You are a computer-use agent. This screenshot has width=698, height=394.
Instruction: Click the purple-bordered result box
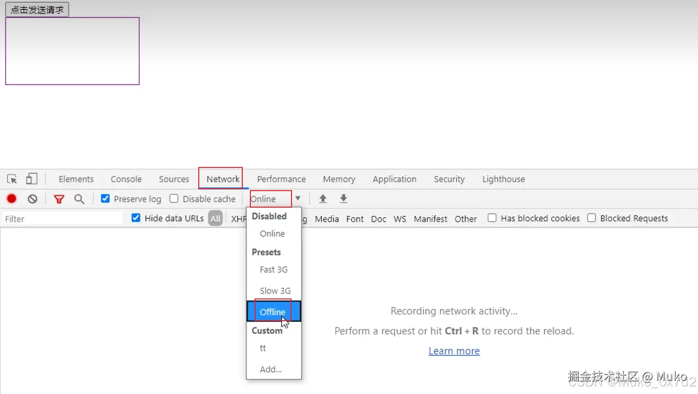(x=72, y=51)
